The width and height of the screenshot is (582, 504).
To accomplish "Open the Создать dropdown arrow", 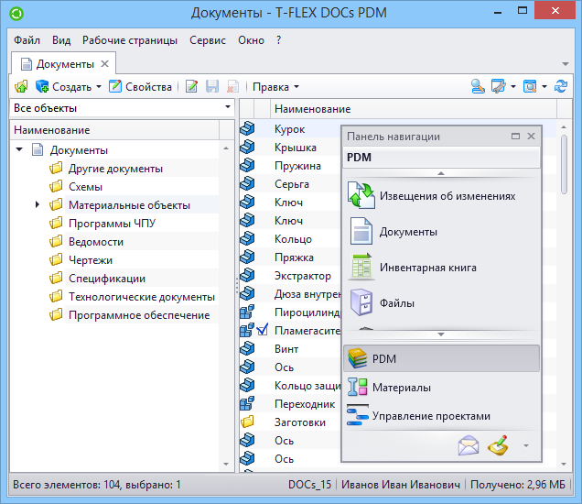I will (99, 87).
